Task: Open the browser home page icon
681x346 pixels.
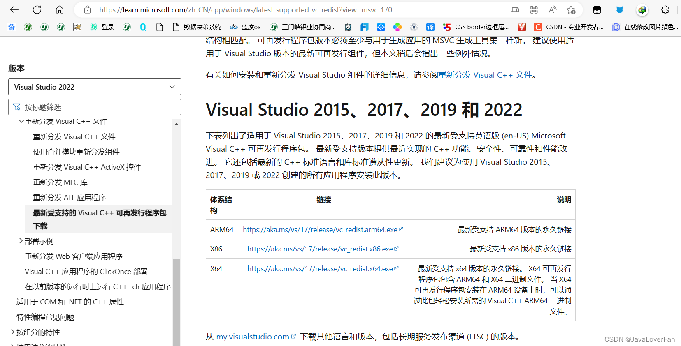Action: click(x=60, y=9)
